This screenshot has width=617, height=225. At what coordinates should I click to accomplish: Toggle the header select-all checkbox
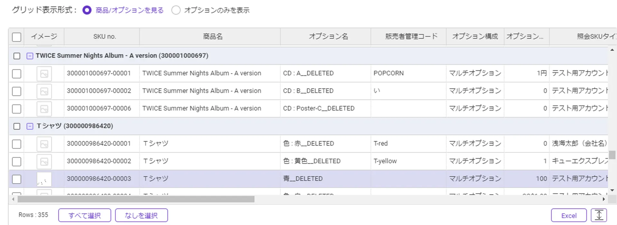click(x=17, y=37)
